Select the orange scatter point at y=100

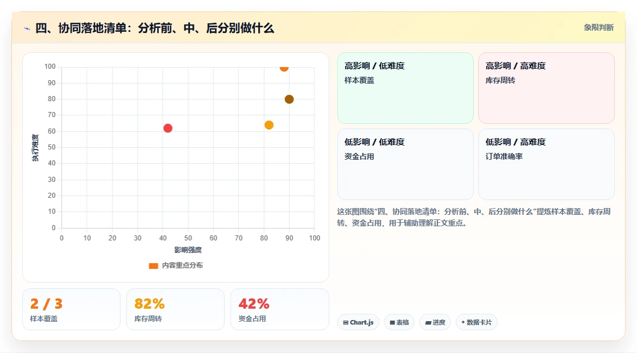284,68
